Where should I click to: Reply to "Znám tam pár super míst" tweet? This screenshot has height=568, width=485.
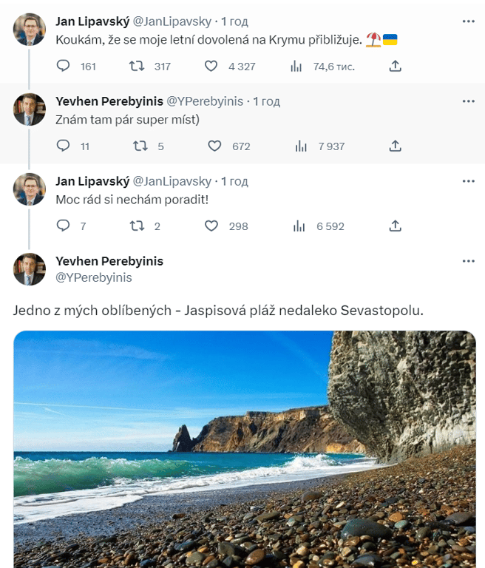coord(64,146)
